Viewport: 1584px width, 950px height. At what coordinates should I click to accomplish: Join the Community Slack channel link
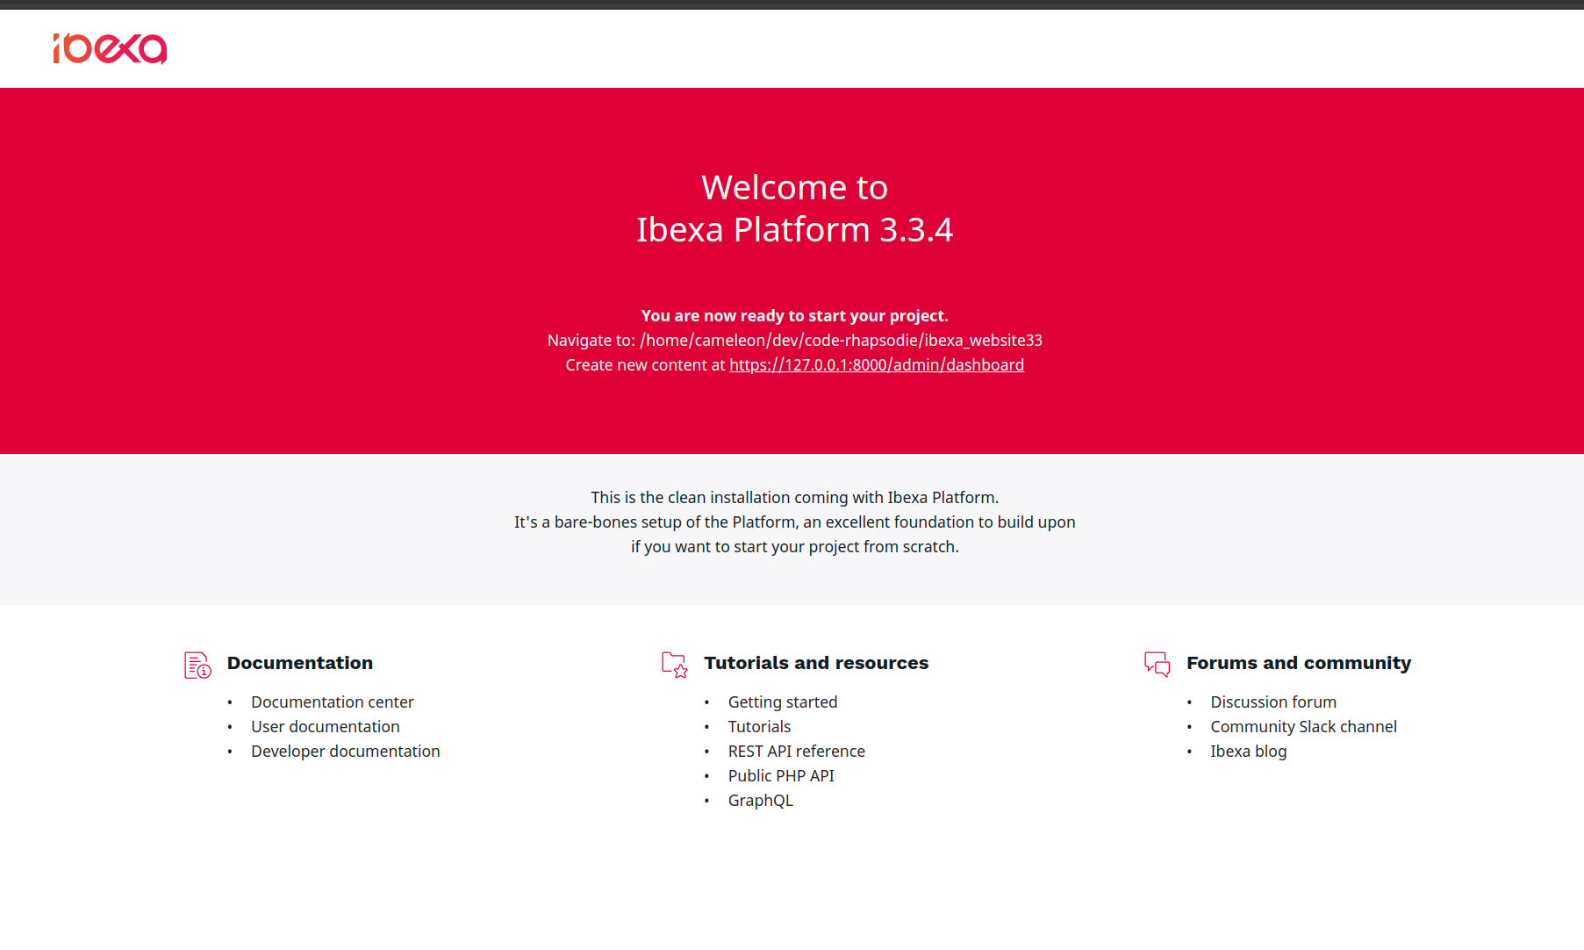[1303, 727]
